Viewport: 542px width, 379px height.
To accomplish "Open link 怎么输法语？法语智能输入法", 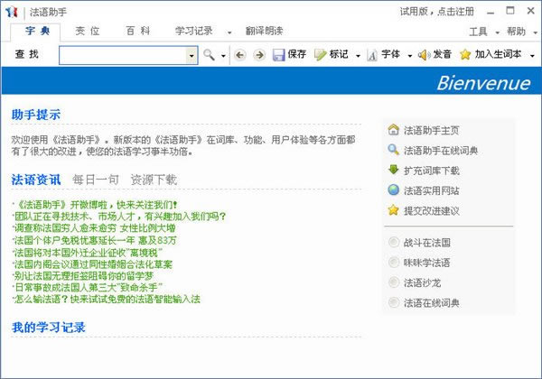I will [x=107, y=299].
